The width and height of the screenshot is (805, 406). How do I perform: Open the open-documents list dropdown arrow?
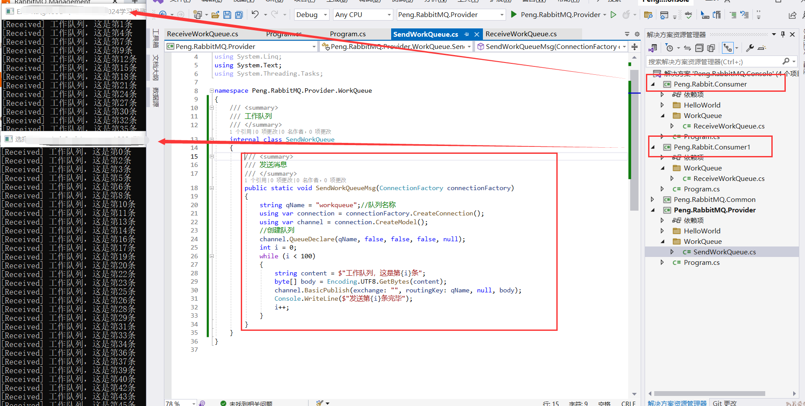click(627, 34)
